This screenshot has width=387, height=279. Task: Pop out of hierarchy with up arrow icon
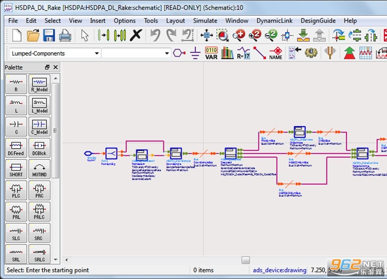pyautogui.click(x=319, y=35)
